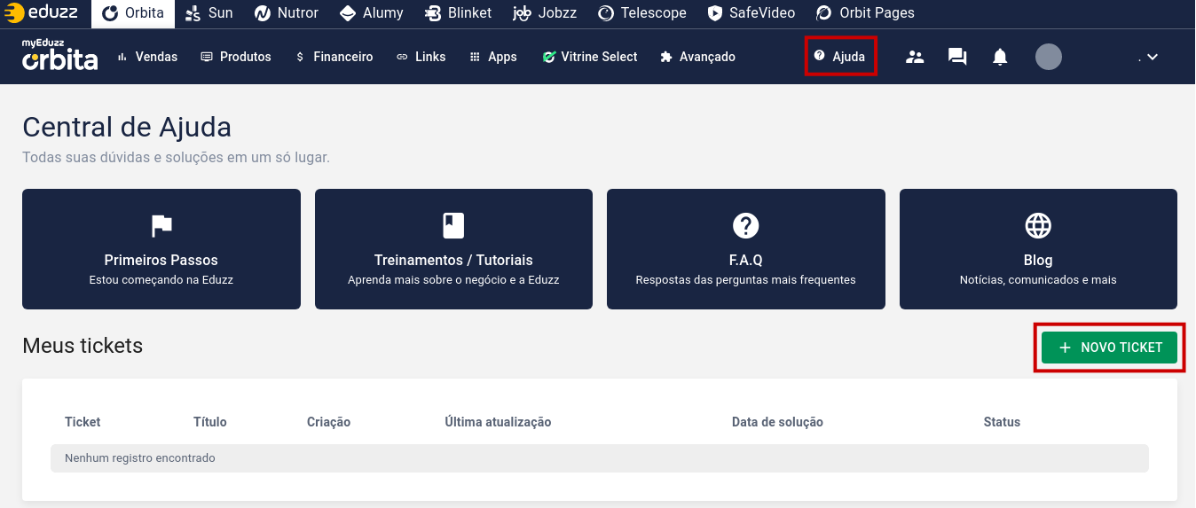This screenshot has width=1196, height=508.
Task: Open the Sun app tab
Action: 209,13
